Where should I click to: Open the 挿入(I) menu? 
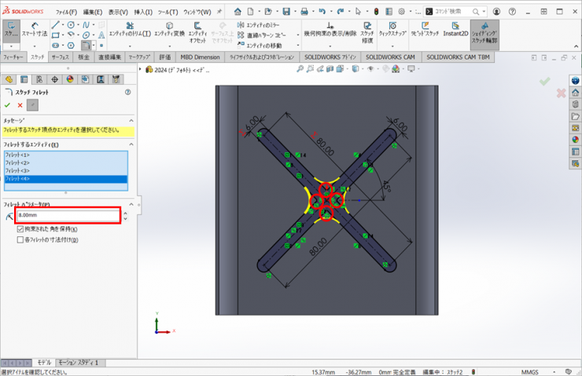(x=143, y=12)
